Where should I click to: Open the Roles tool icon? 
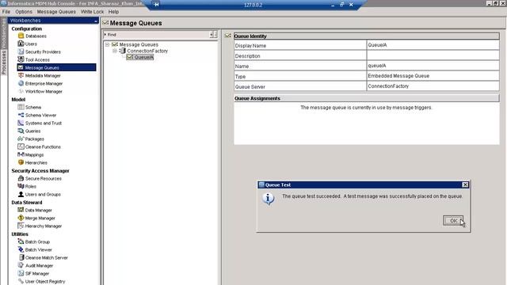point(21,186)
